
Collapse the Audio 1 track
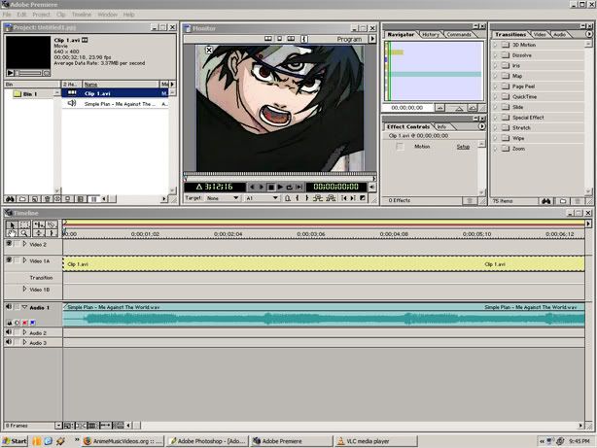tap(24, 307)
